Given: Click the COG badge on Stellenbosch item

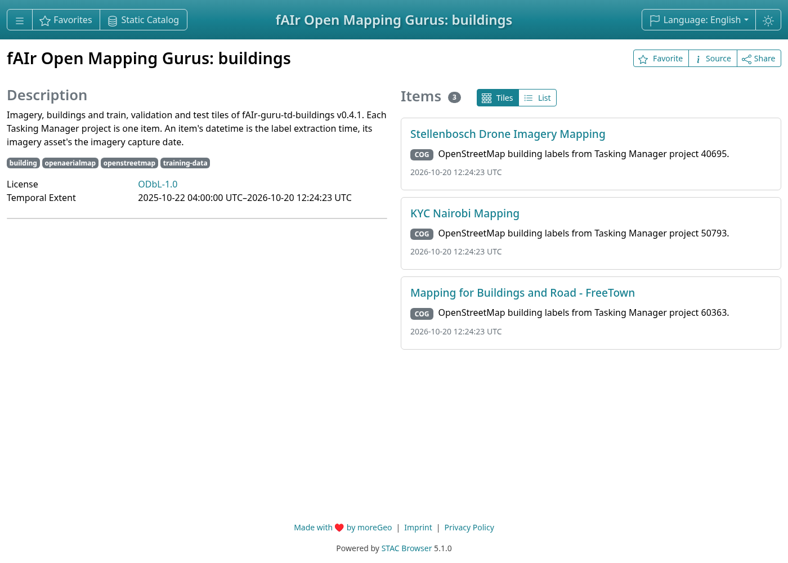Looking at the screenshot, I should (x=422, y=154).
